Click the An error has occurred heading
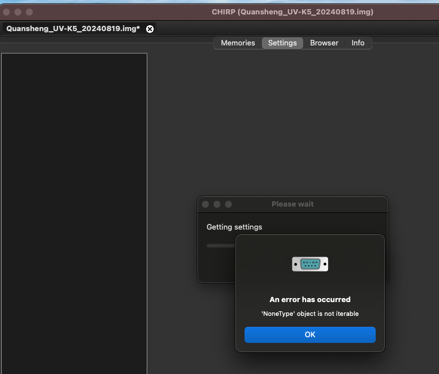Image resolution: width=439 pixels, height=374 pixels. (310, 300)
